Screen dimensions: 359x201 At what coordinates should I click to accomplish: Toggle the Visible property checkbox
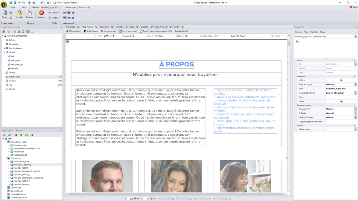click(341, 101)
